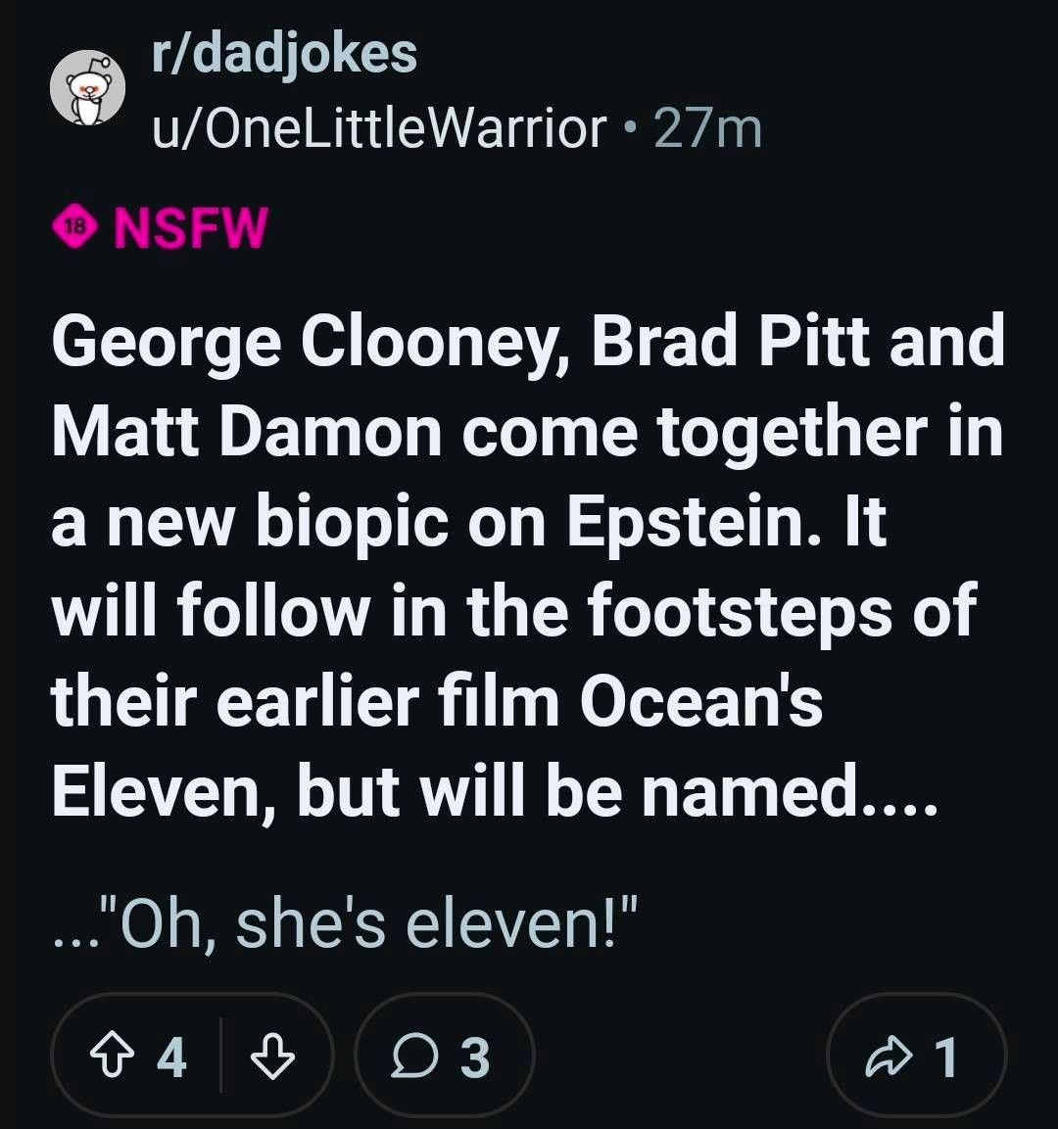
Task: Click the 27m post timestamp
Action: (707, 129)
